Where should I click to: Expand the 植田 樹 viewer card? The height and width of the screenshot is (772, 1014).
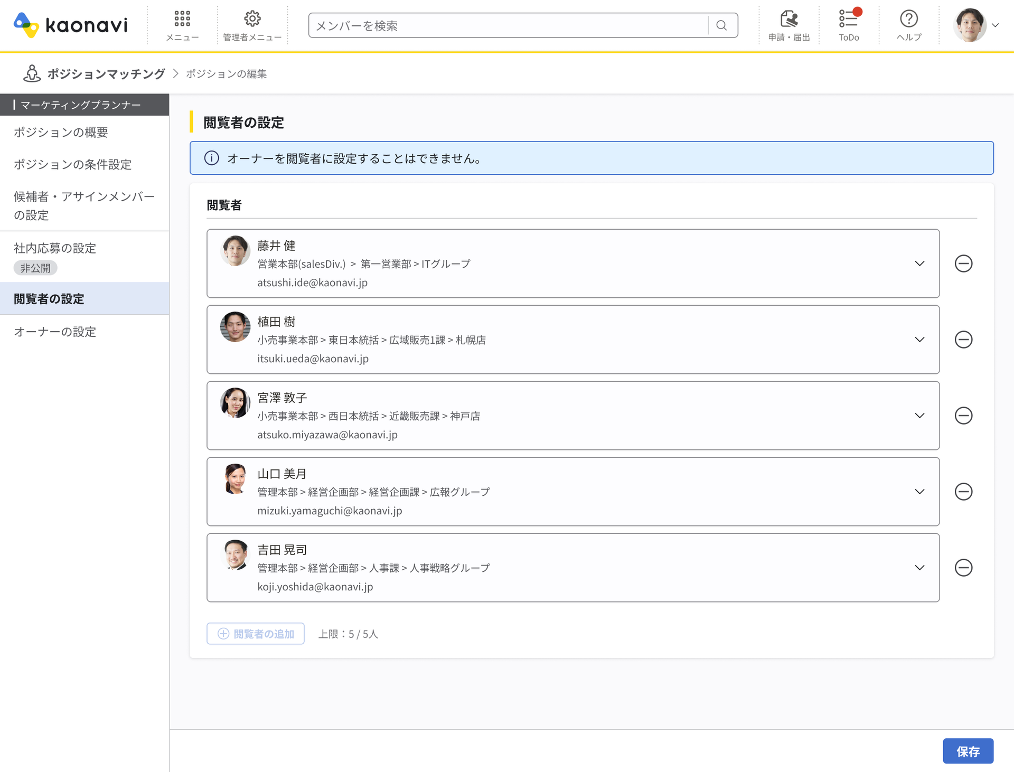[919, 340]
